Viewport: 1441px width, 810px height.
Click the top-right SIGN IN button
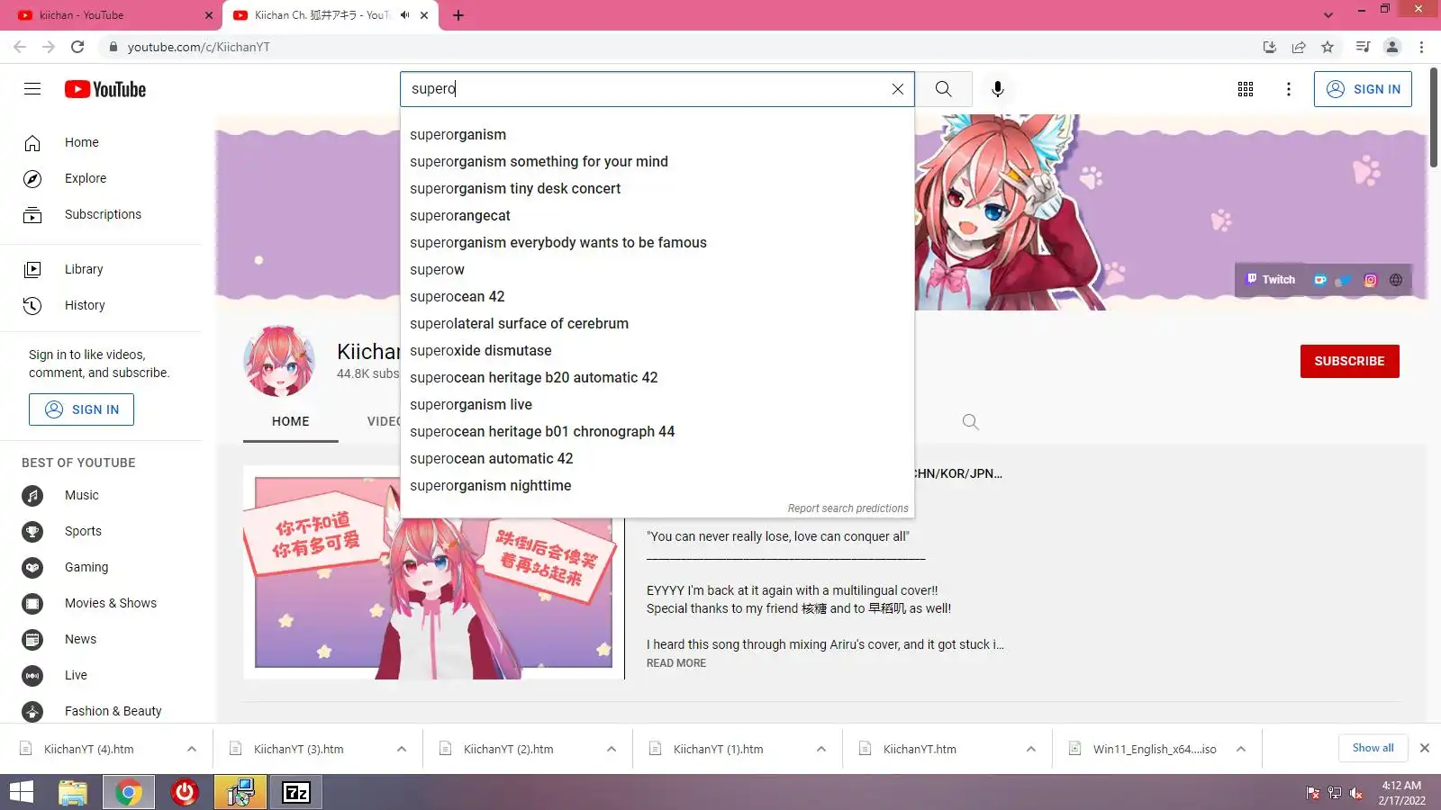click(1363, 89)
